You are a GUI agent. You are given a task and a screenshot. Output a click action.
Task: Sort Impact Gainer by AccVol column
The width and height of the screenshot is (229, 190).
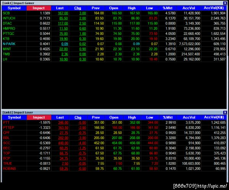(x=189, y=8)
